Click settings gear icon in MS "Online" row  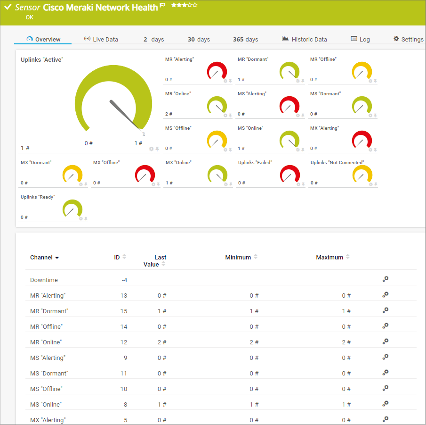[385, 404]
